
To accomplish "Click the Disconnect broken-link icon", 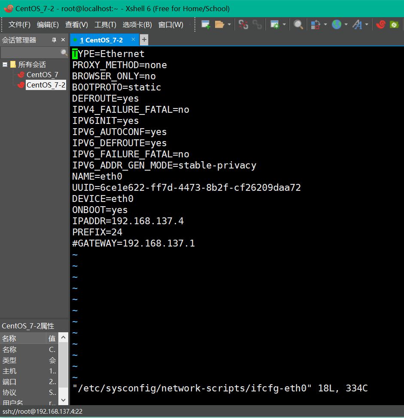I will tap(243, 24).
